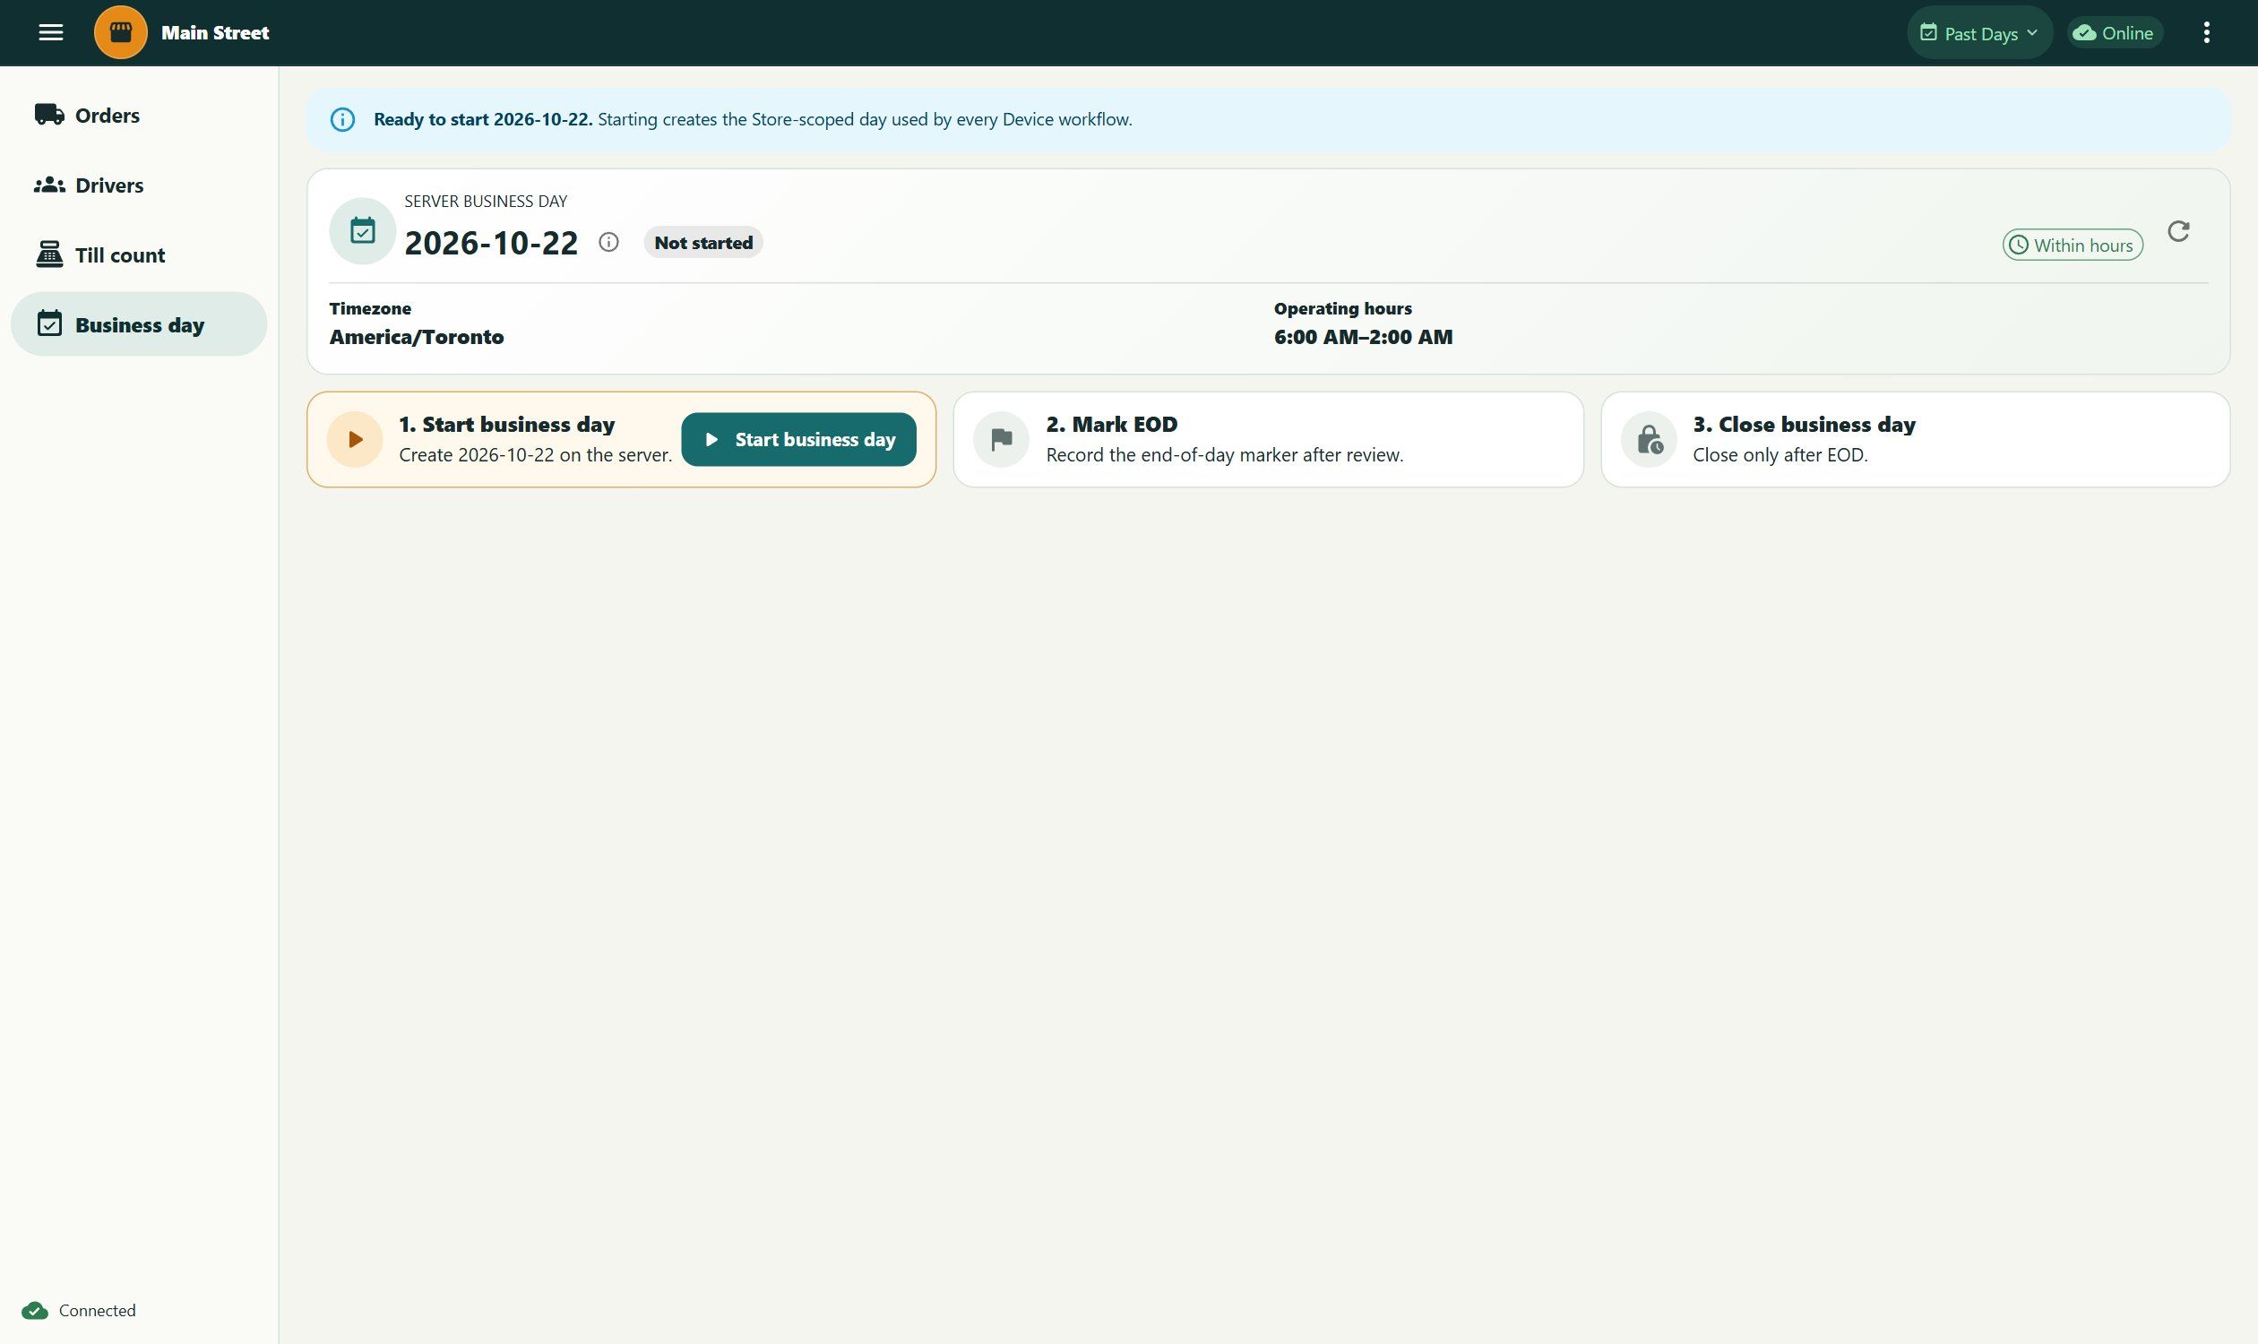Click the orange play icon in step 1
The width and height of the screenshot is (2258, 1344).
355,439
